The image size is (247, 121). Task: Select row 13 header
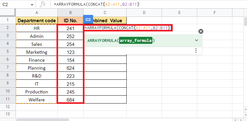[x=8, y=114]
